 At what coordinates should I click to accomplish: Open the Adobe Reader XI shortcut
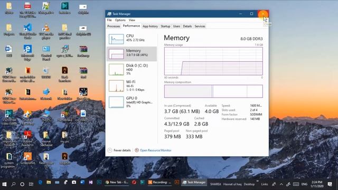click(27, 139)
